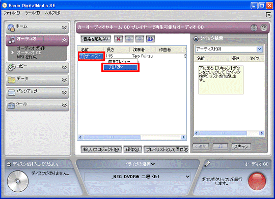The image size is (275, 199).
Task: Click the 音楽を追加 button
Action: [x=96, y=39]
